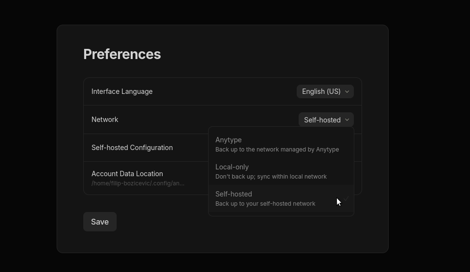Click "Back up to the network managed by Anytype"

[277, 150]
